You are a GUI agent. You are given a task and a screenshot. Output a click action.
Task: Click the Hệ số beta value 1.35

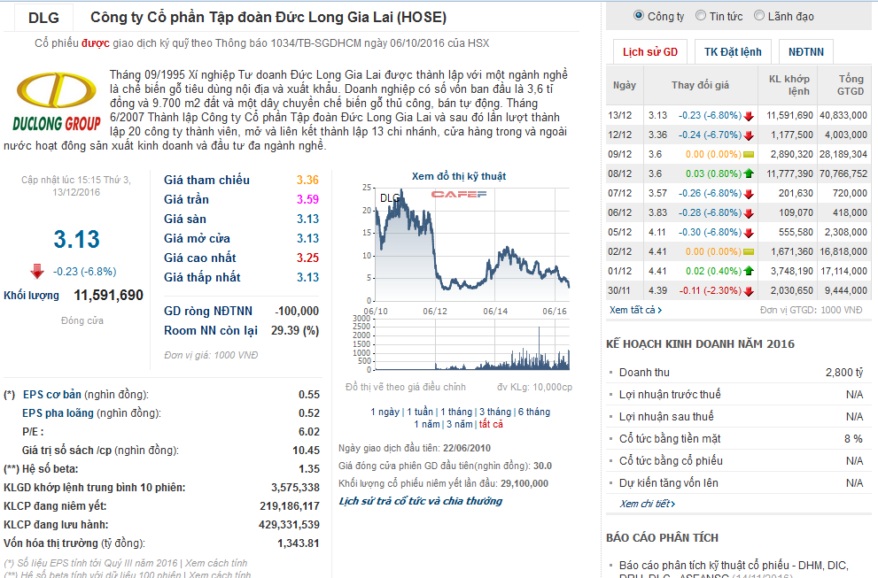click(x=309, y=469)
